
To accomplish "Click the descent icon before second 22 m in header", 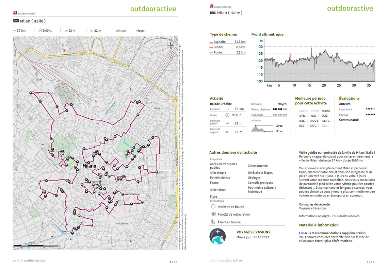I will [x=92, y=31].
